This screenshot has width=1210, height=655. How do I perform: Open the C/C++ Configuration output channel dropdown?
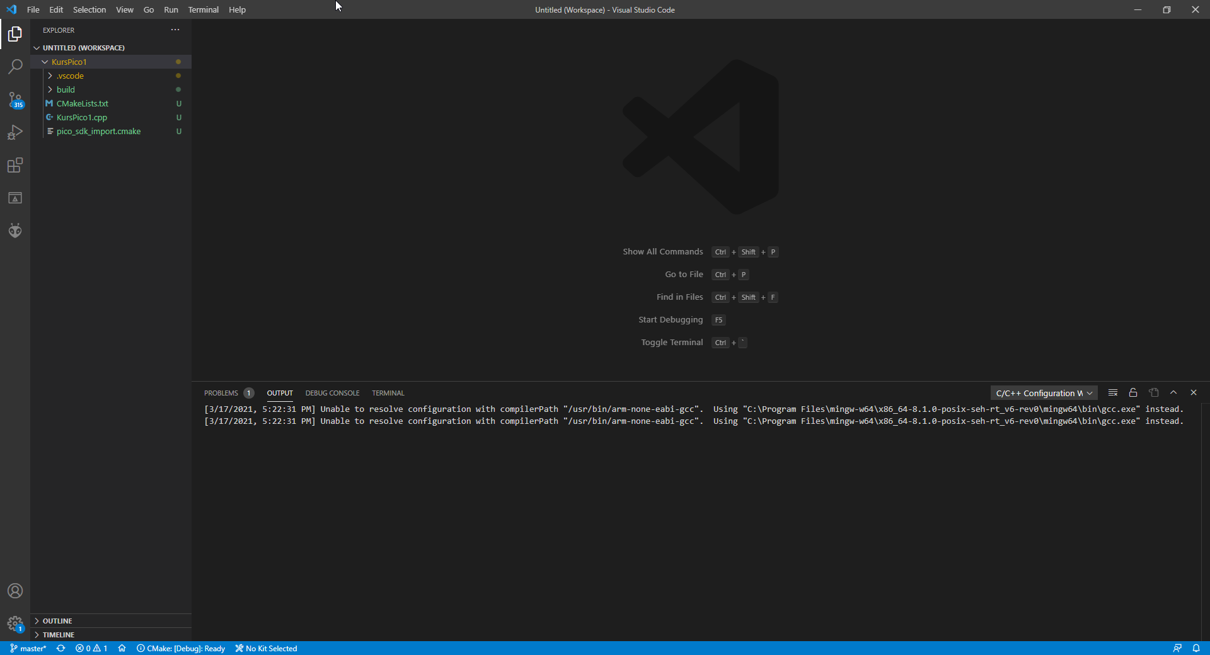pos(1044,393)
